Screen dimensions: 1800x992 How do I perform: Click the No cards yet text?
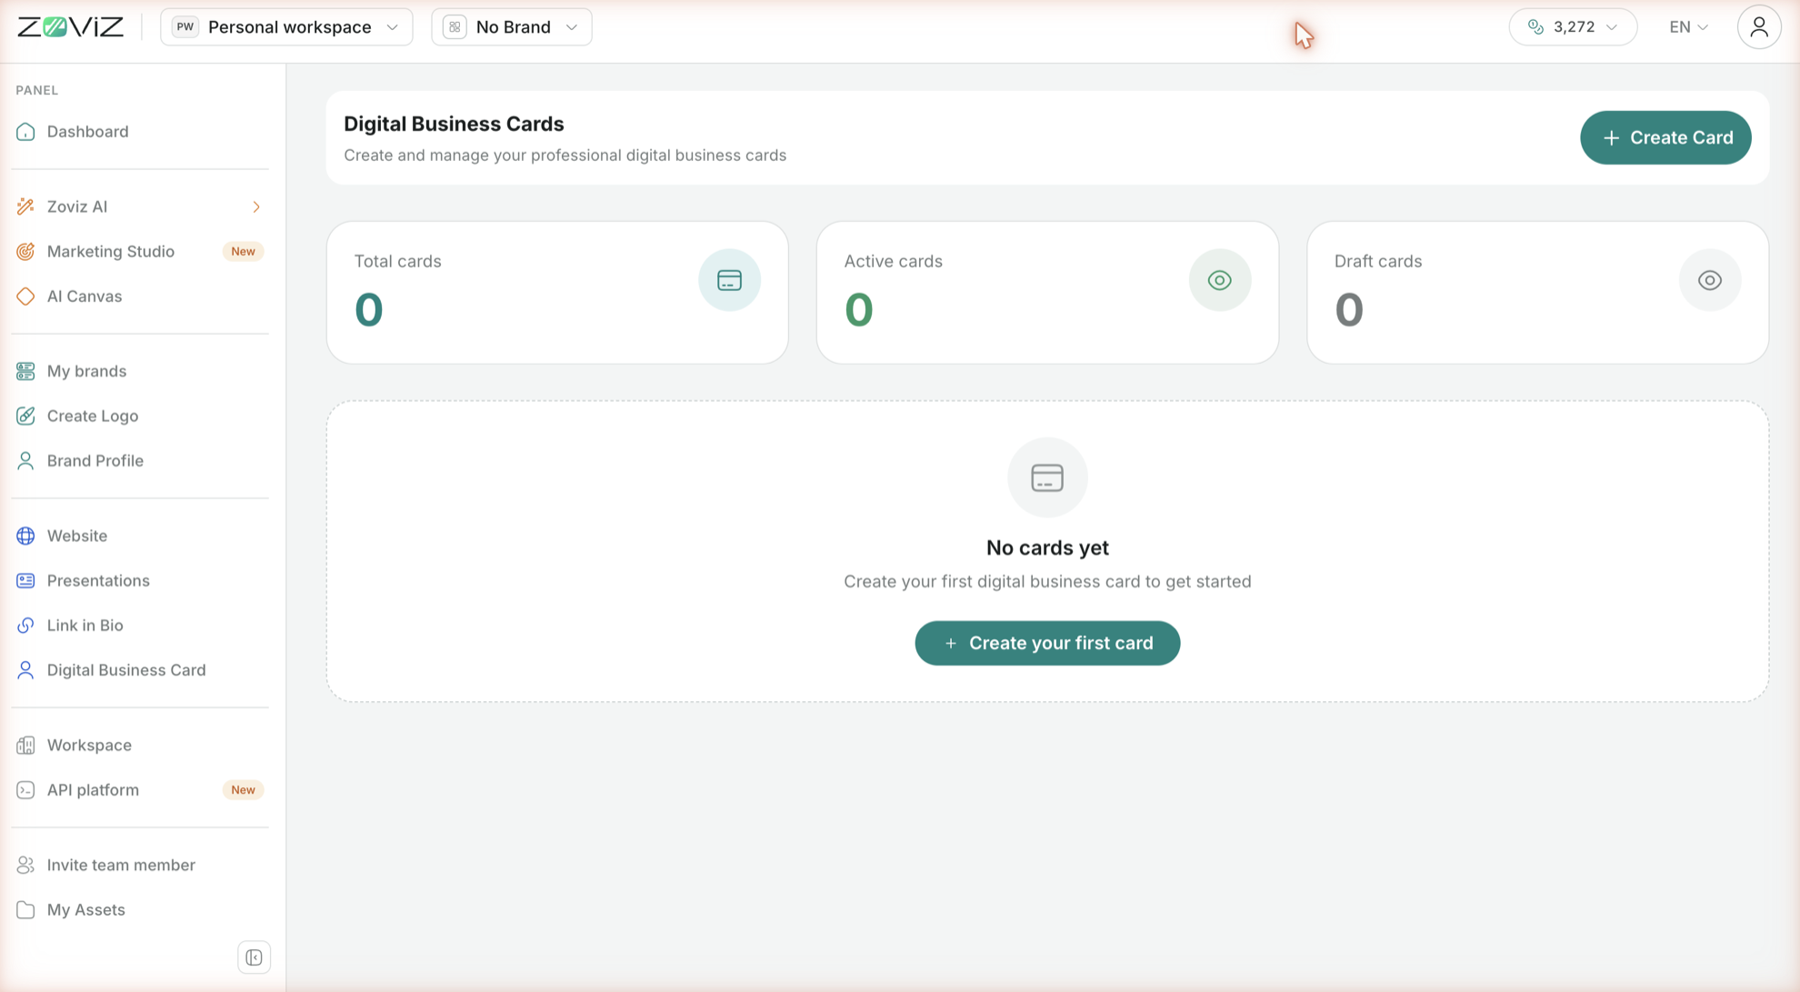[x=1047, y=547]
